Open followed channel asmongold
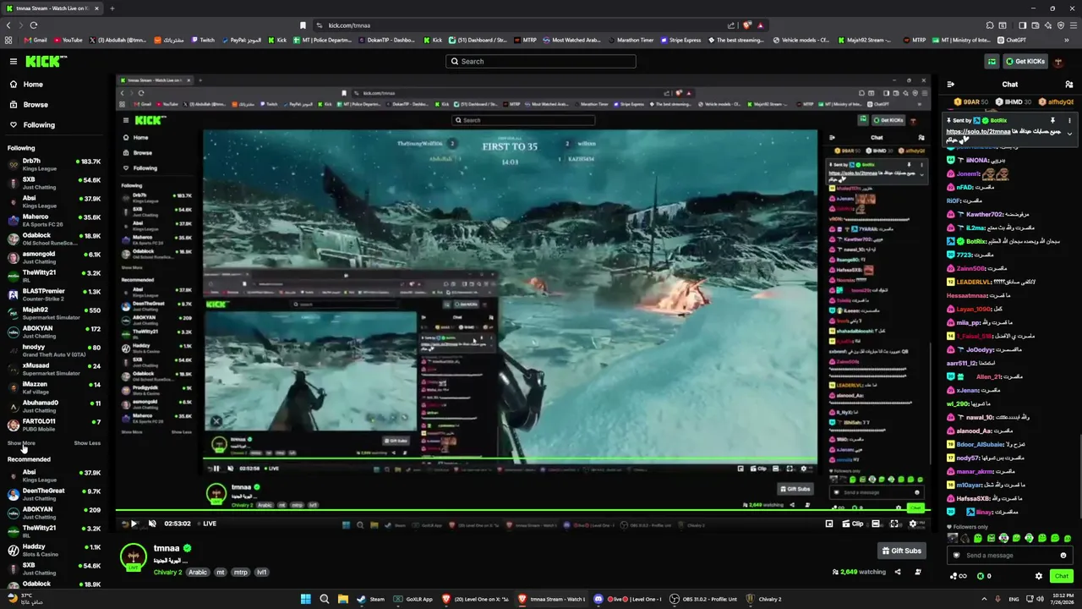Viewport: 1082px width, 609px height. (54, 257)
